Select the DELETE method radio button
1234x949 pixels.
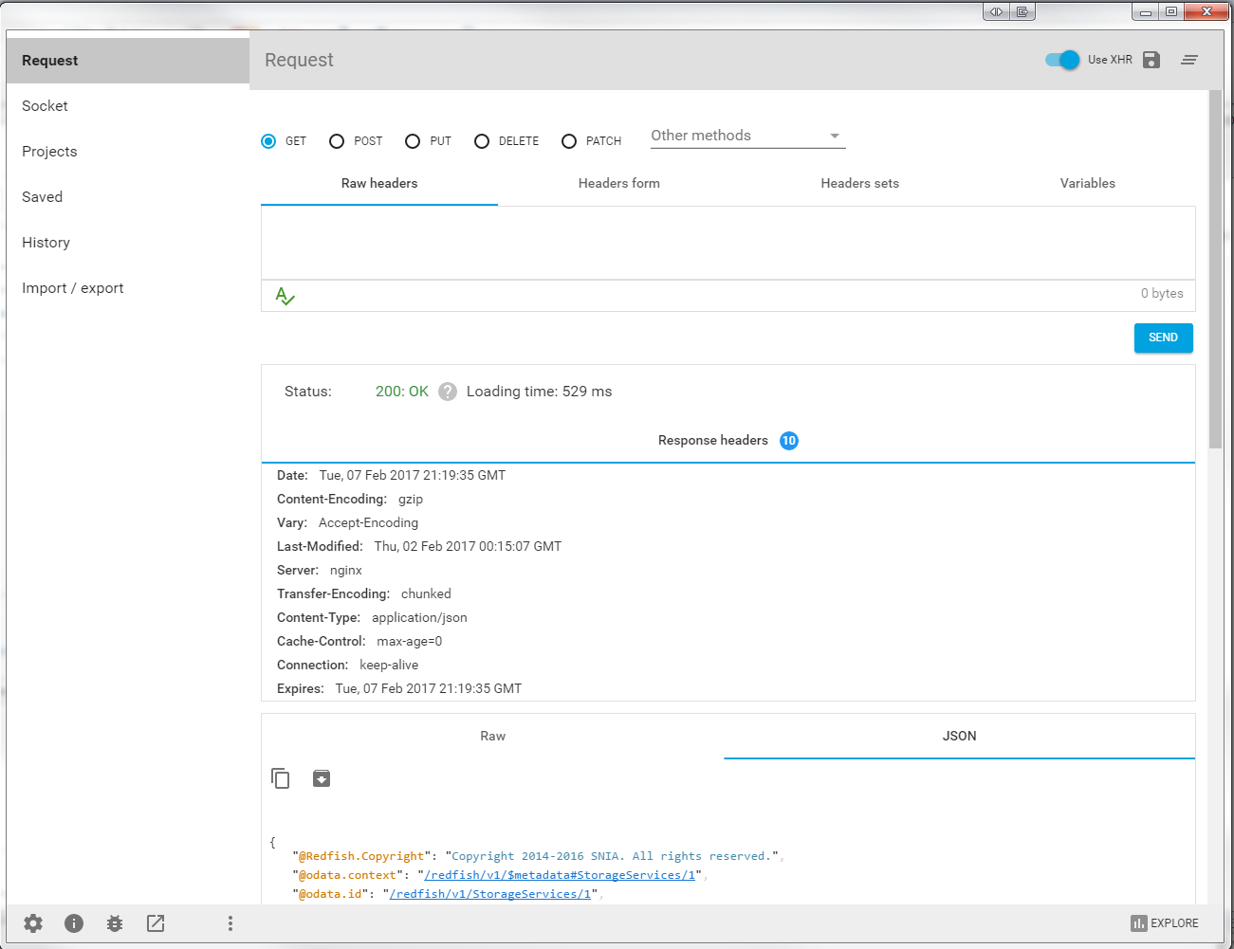click(x=482, y=141)
